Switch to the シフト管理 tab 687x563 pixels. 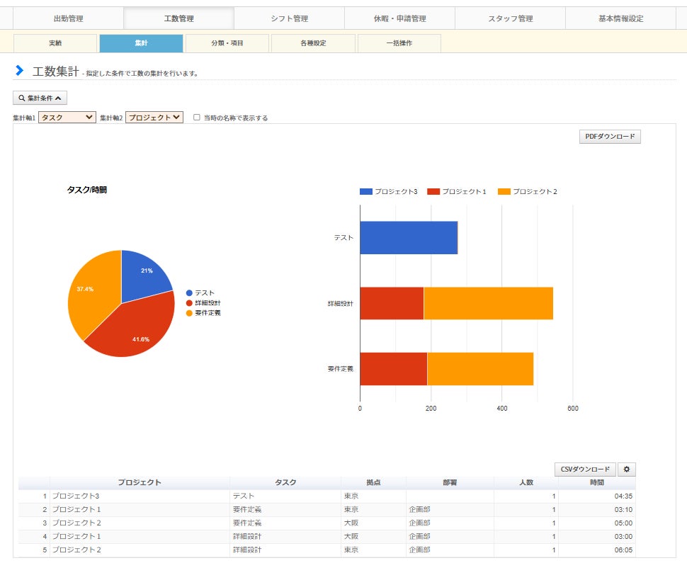tap(289, 18)
